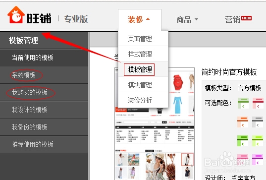Click the 简约时尚官方模板 title

(229, 72)
